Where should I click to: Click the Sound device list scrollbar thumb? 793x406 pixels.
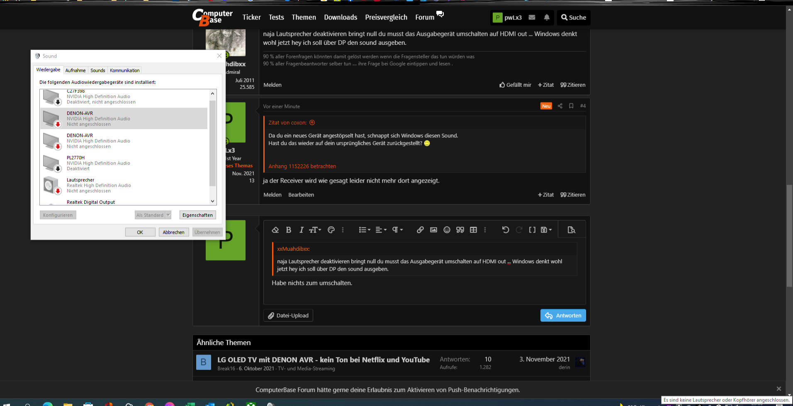213,143
